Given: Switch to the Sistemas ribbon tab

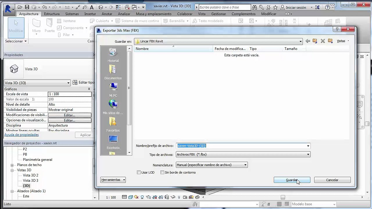Looking at the screenshot, I should tap(72, 14).
